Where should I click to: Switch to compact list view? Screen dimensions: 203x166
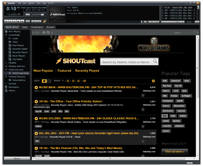(49, 81)
